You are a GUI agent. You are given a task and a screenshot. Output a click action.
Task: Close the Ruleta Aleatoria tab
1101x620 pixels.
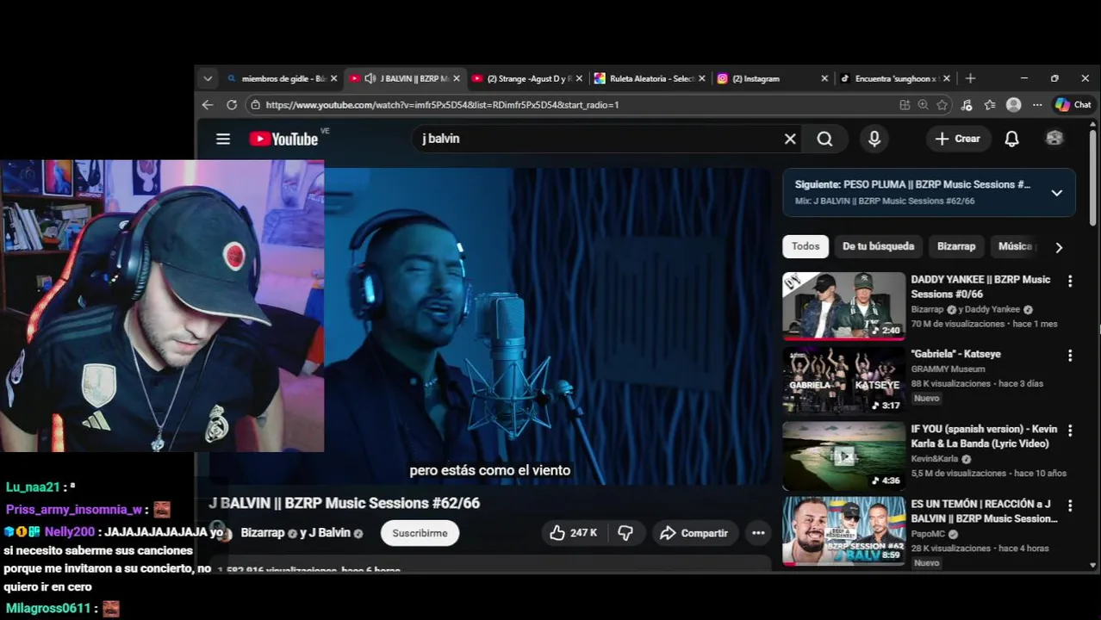701,78
